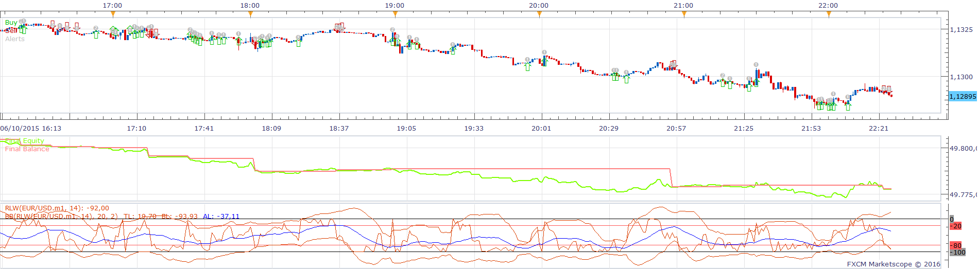Click the red -80 oscillator level tag

click(x=956, y=246)
